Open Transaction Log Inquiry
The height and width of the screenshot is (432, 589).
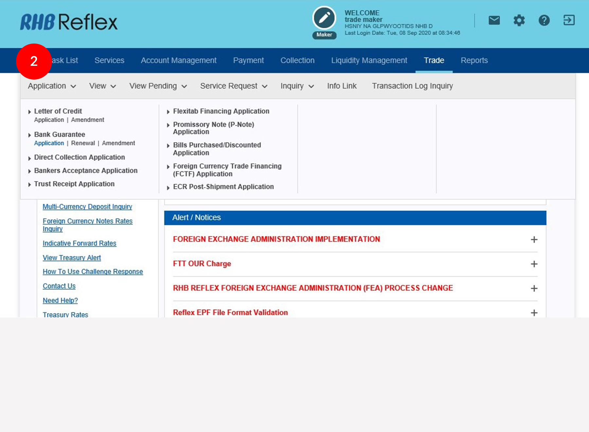click(412, 86)
